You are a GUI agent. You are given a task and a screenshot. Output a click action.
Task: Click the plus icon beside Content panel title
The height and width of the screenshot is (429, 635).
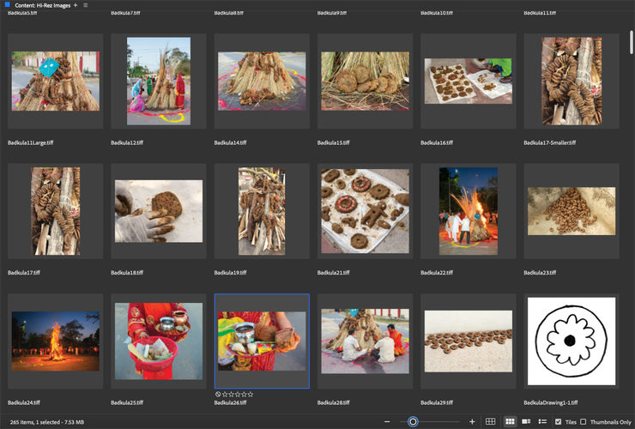[x=76, y=5]
